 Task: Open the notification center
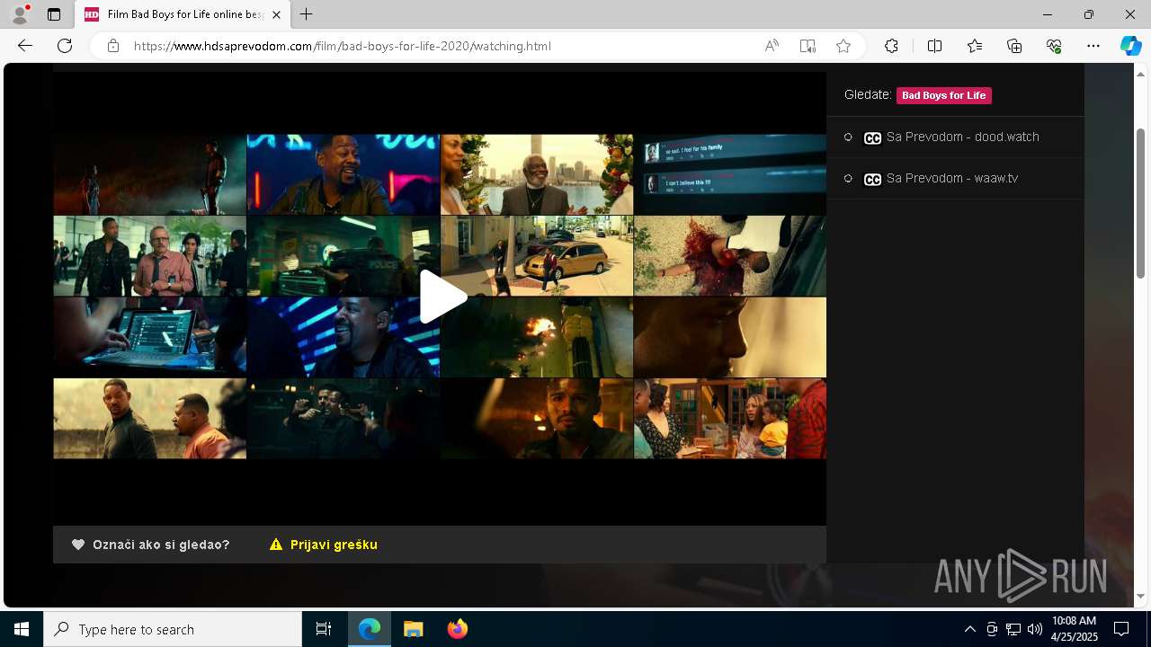pyautogui.click(x=1121, y=629)
